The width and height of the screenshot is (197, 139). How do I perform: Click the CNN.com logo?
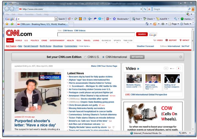point(19,33)
